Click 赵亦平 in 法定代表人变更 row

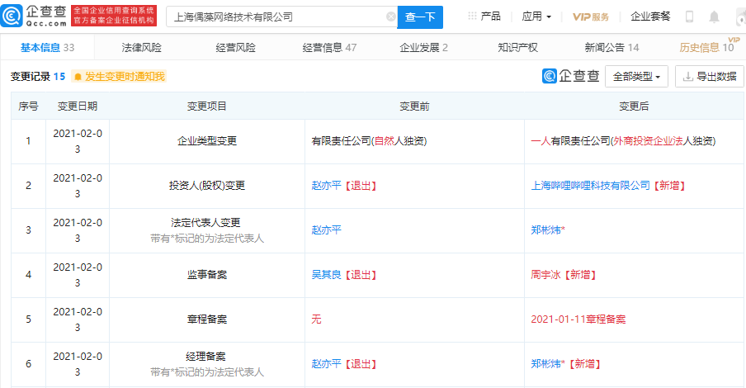327,230
